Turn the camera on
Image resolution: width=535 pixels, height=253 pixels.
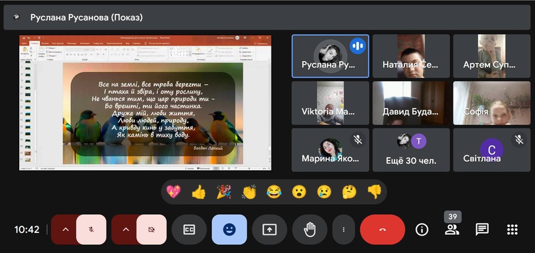pyautogui.click(x=152, y=230)
